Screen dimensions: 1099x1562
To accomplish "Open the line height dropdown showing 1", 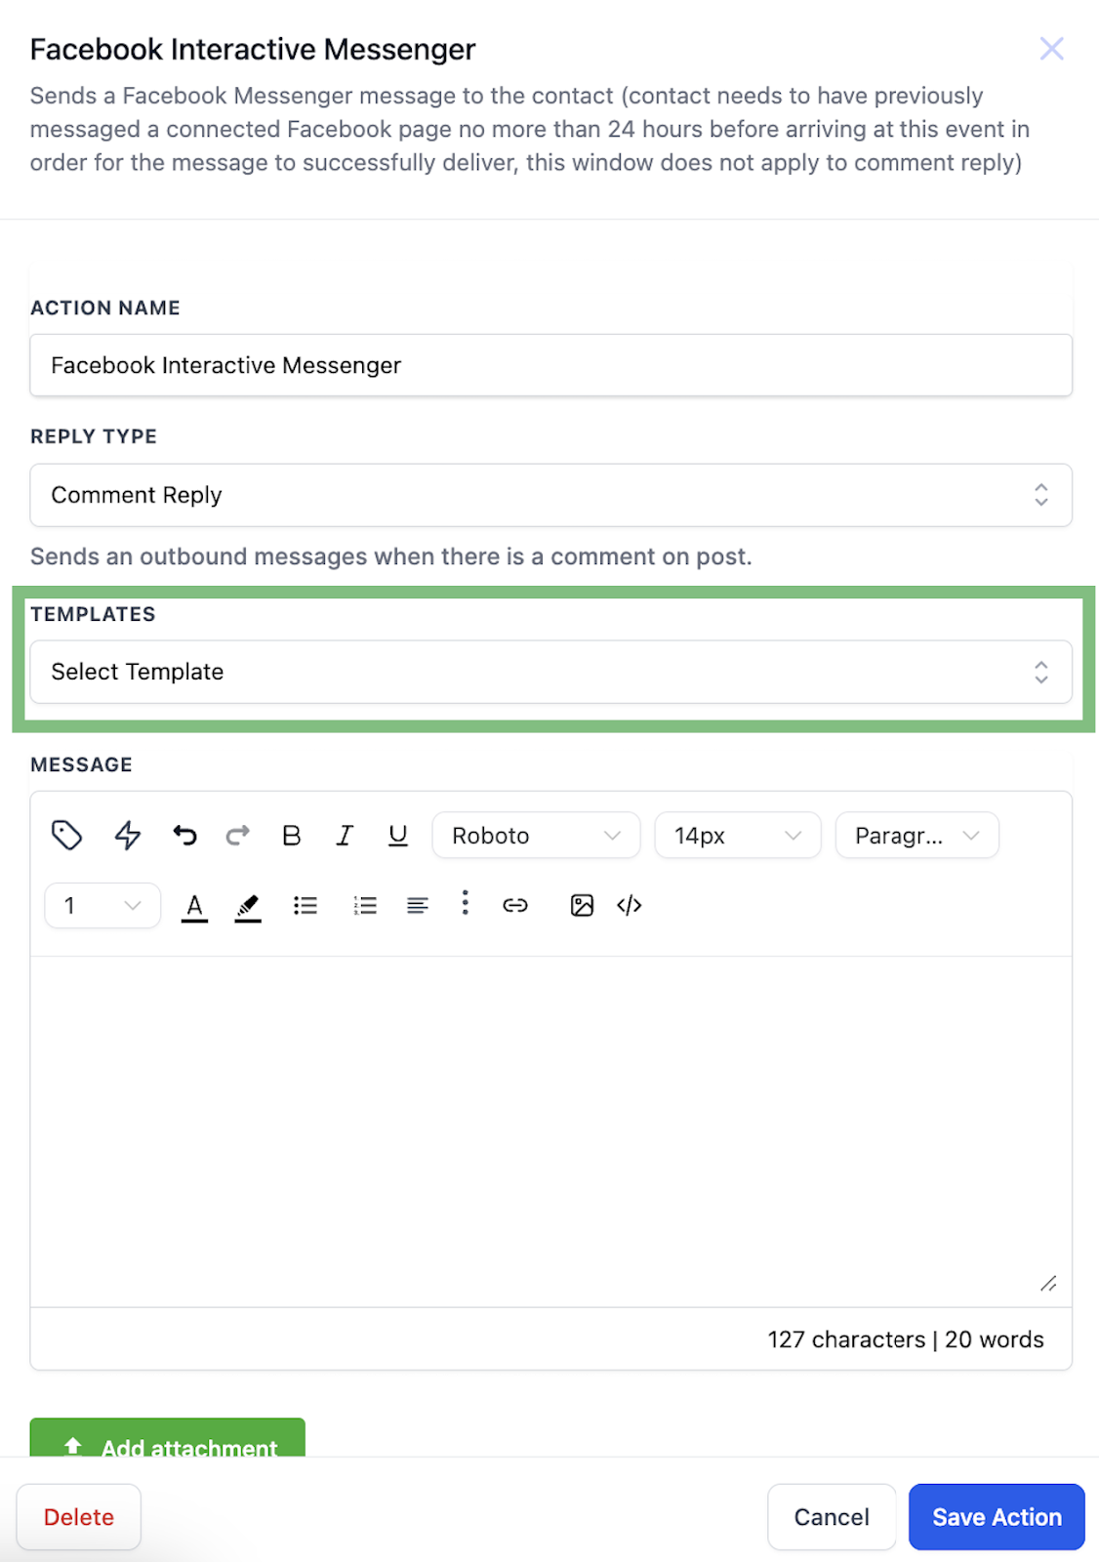I will click(102, 906).
